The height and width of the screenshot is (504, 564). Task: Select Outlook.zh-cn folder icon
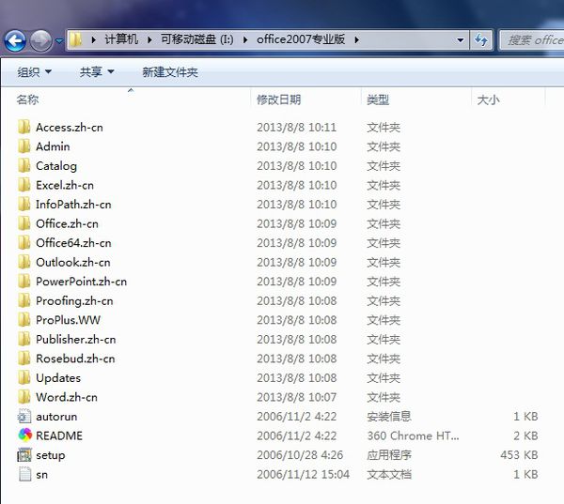coord(24,262)
